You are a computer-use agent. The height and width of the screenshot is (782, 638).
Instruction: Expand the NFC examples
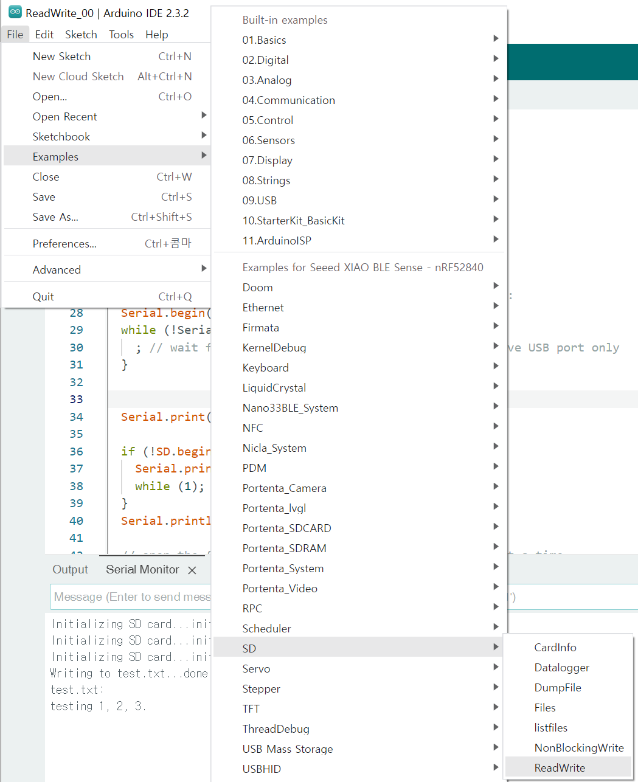[359, 428]
